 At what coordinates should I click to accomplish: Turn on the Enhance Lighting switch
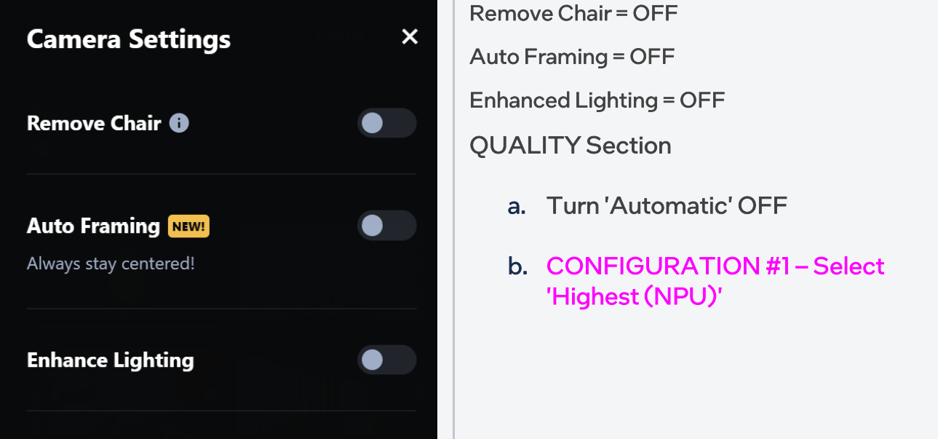[x=386, y=360]
